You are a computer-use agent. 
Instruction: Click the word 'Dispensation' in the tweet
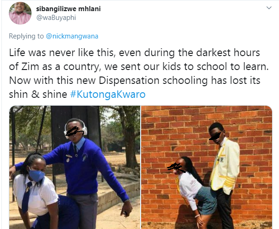129,81
